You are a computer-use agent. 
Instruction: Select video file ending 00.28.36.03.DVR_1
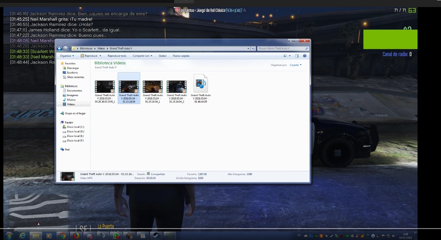click(x=105, y=91)
